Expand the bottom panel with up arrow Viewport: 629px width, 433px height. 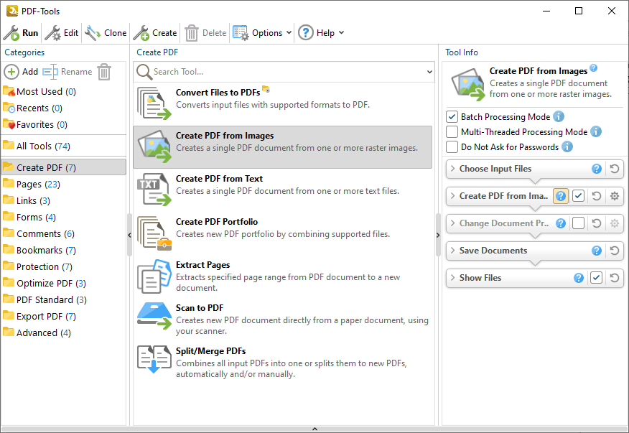[x=315, y=429]
